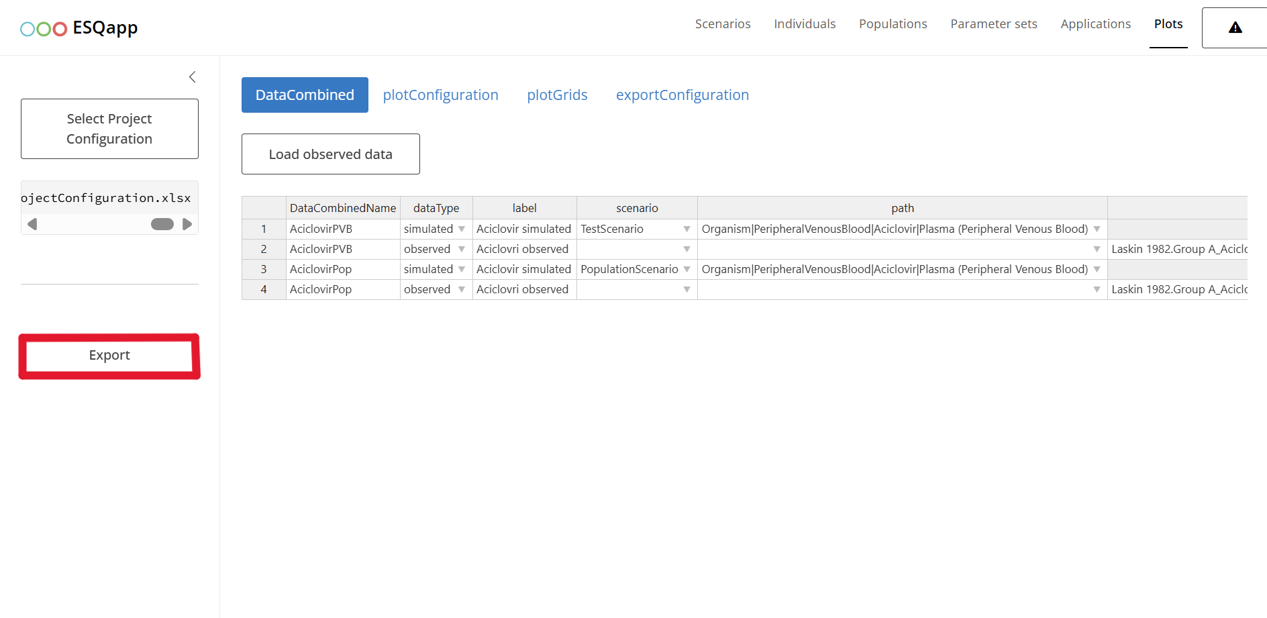Image resolution: width=1267 pixels, height=618 pixels.
Task: Open PopulationScenario dropdown arrow
Action: click(x=687, y=270)
